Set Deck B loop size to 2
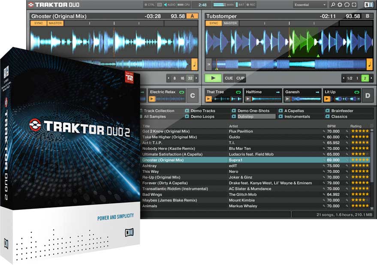377x265 pixels. pyautogui.click(x=365, y=78)
